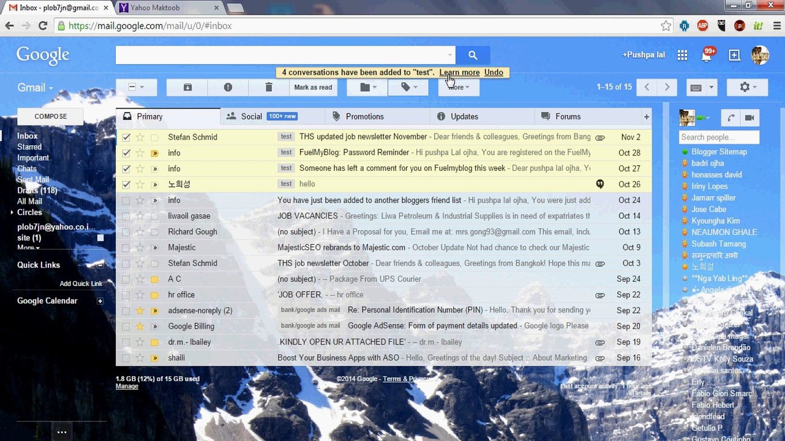Screen dimensions: 785x441
Task: Uncheck the FuelMyBlog Password Reminder email
Action: click(126, 153)
